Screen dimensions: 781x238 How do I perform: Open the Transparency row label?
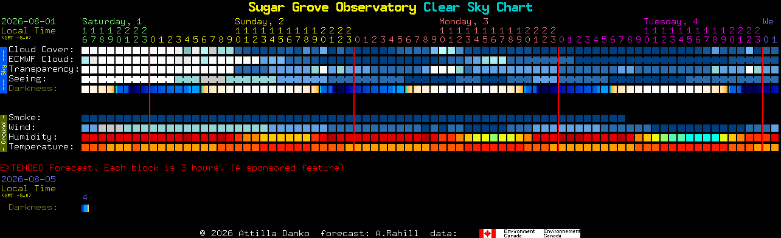[x=44, y=69]
